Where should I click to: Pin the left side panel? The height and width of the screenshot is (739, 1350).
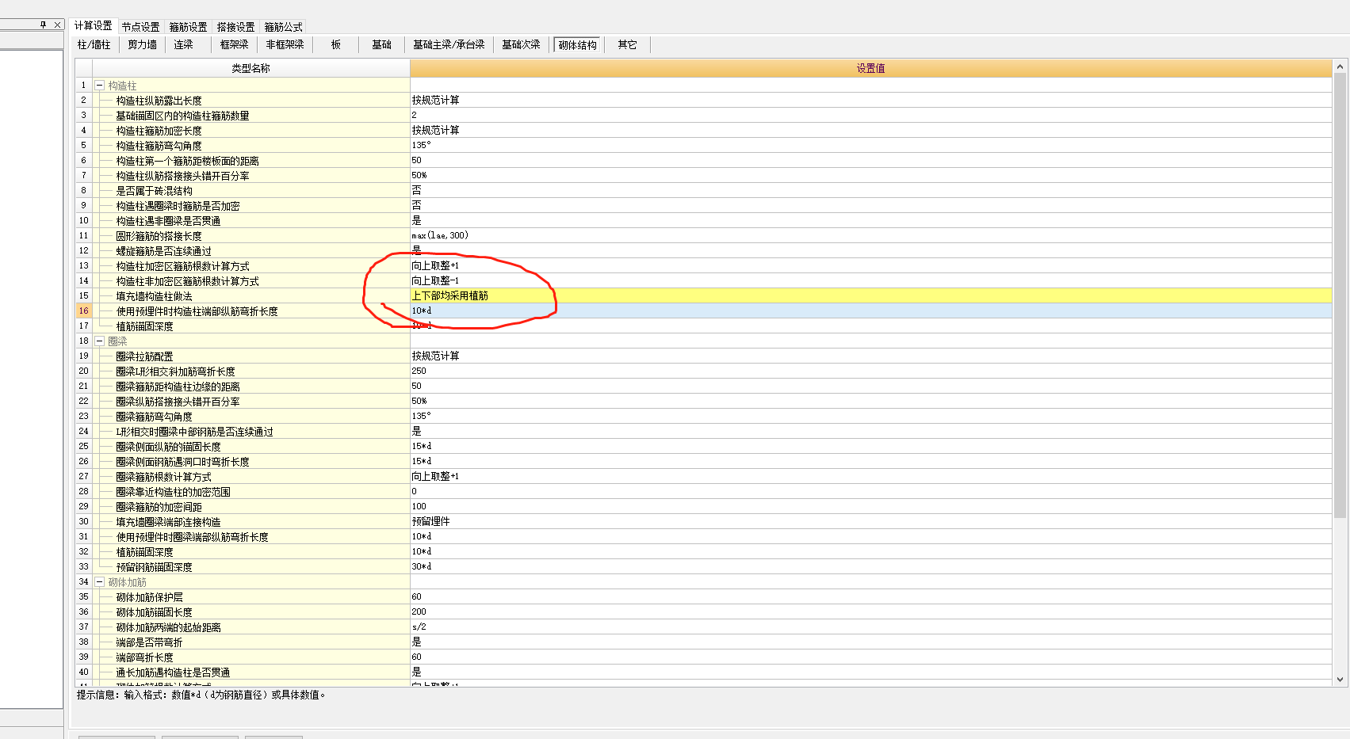(x=44, y=25)
